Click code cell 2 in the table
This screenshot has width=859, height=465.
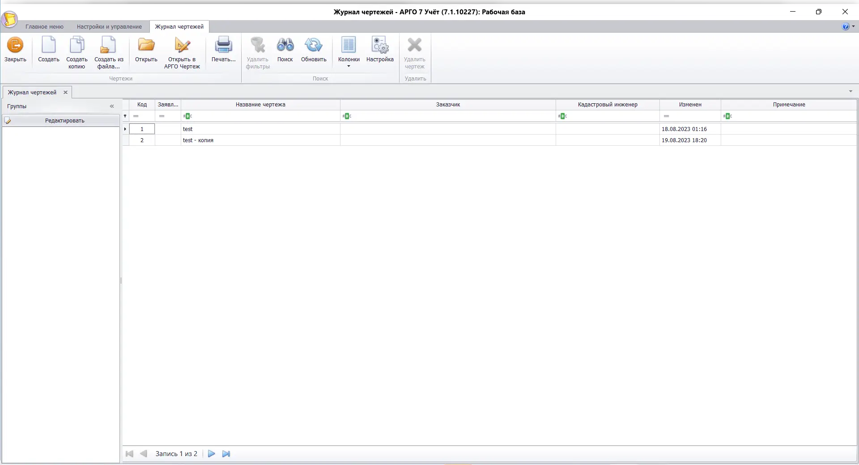[x=142, y=140]
